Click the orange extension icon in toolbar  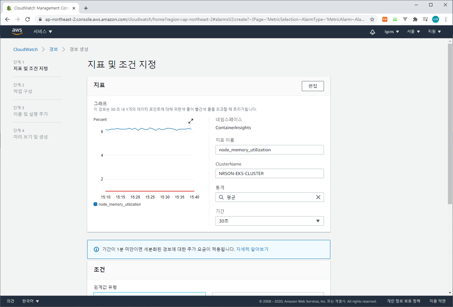[385, 19]
